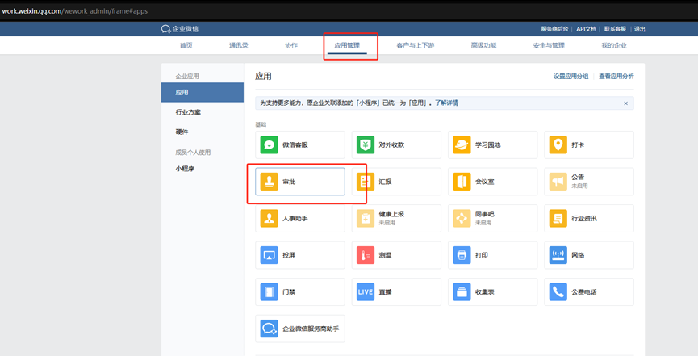The height and width of the screenshot is (356, 698).
Task: Open the 客户与上下游 tab
Action: click(x=416, y=46)
